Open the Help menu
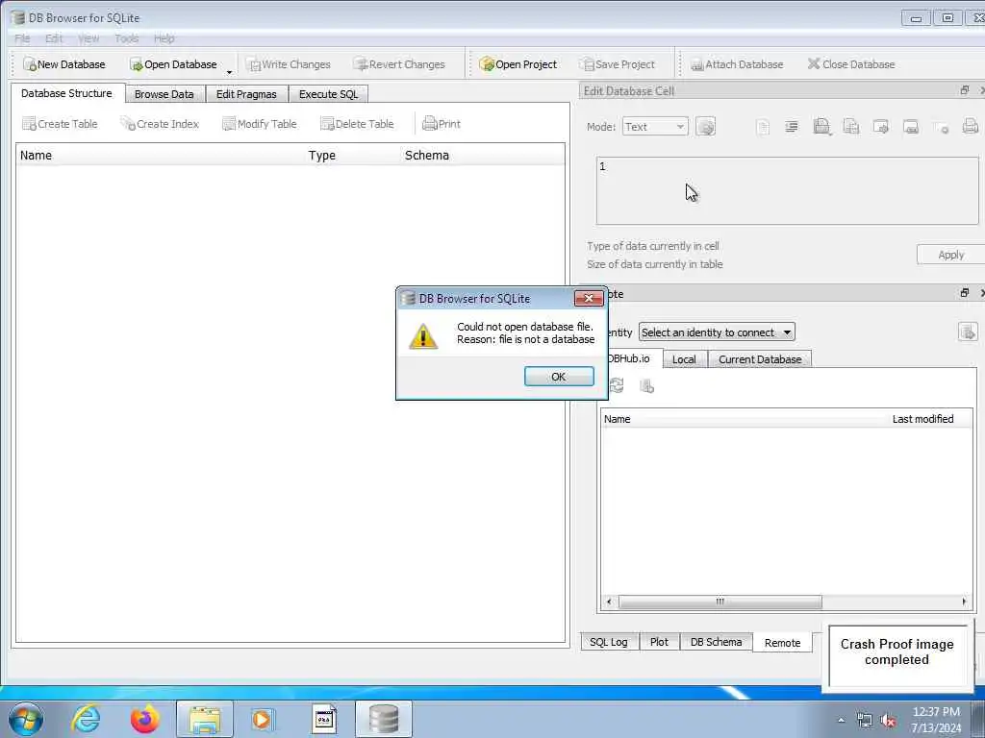Screen dimensions: 985x738 click(164, 38)
